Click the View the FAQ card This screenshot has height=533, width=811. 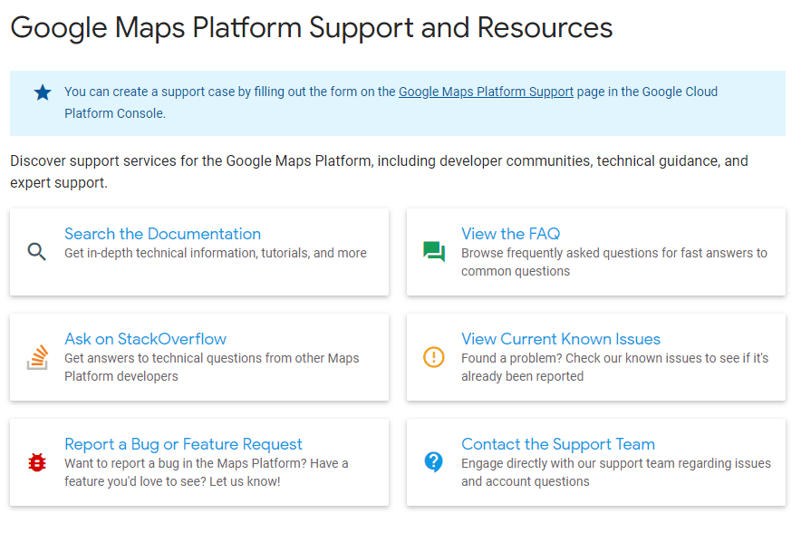[596, 251]
